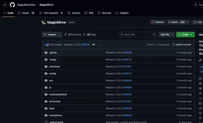The width and height of the screenshot is (203, 123).
Task: Open pull request #3826 link in commit header
Action: coord(85,45)
